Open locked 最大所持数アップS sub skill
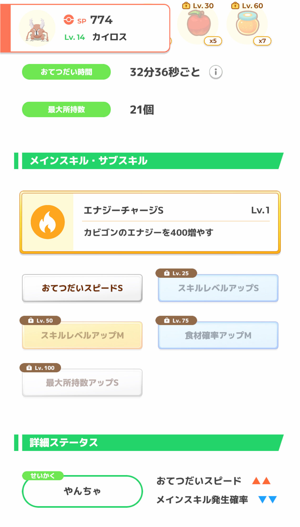300x527 pixels. (82, 383)
